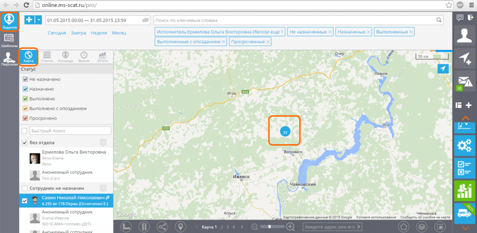Collapse без отдела group comment icon
Viewport: 477px width, 233px height.
pos(103,143)
